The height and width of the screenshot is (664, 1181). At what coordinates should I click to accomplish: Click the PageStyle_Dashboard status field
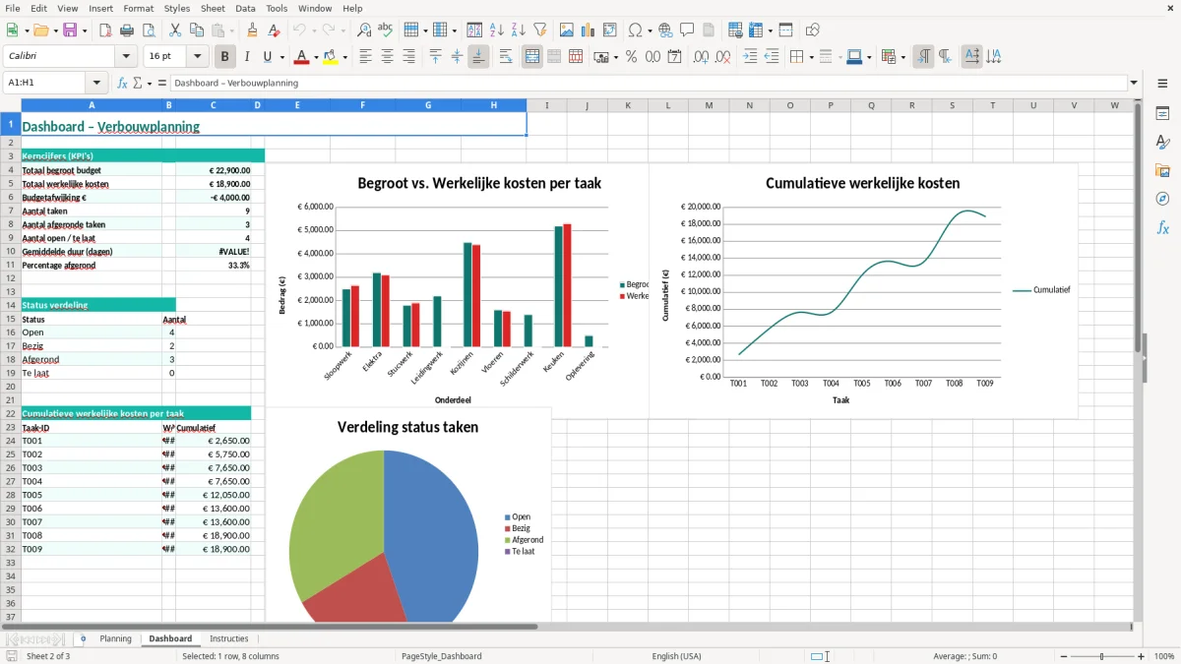pyautogui.click(x=442, y=656)
